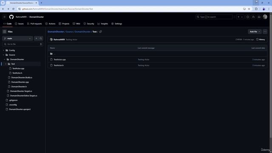
Task: Go to GitHub home via Octocat logo
Action: [x=11, y=17]
